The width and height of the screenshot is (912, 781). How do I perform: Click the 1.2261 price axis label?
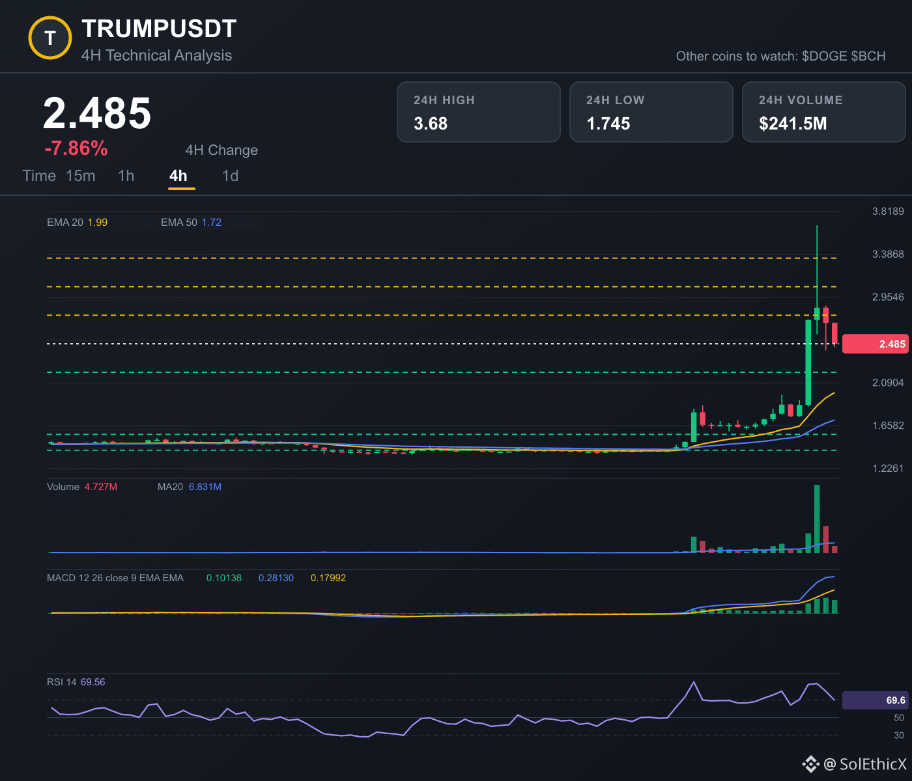(x=889, y=469)
